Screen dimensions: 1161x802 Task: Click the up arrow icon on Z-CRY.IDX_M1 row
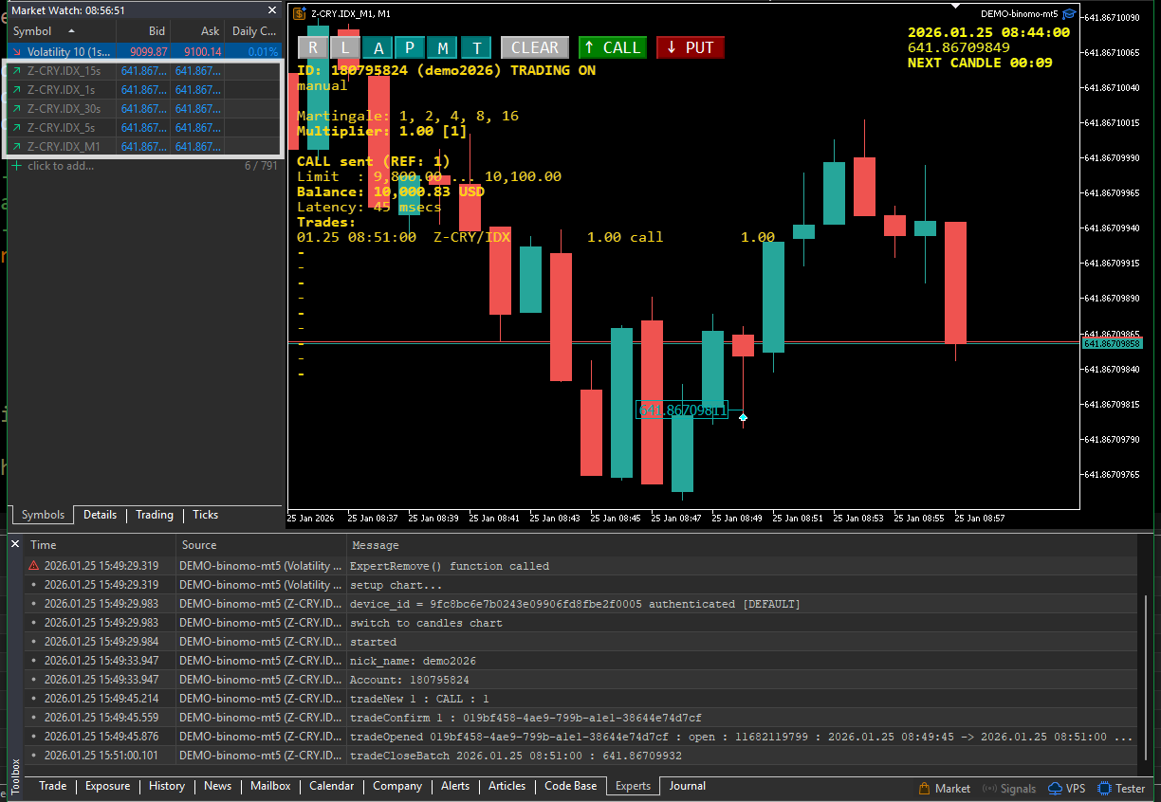click(x=17, y=147)
